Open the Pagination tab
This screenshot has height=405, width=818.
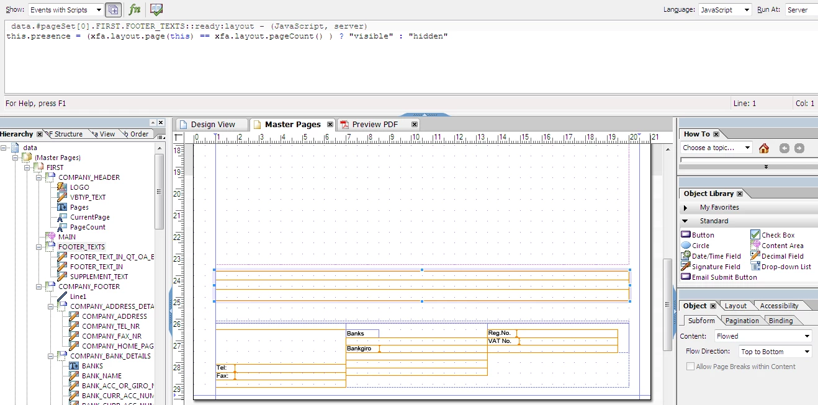click(x=742, y=321)
